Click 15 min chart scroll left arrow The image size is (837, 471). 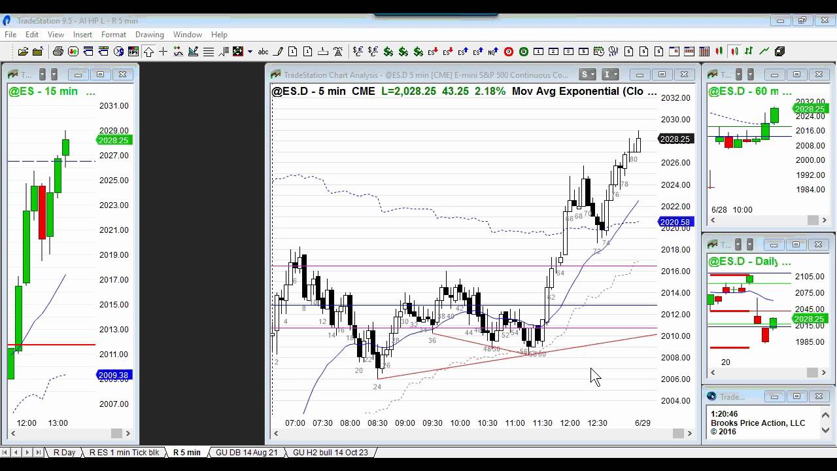pos(12,433)
